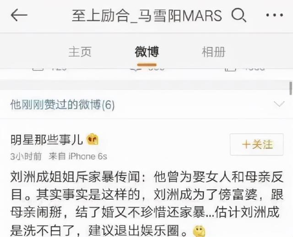Tap the thinking emoji ending the post

click(199, 231)
